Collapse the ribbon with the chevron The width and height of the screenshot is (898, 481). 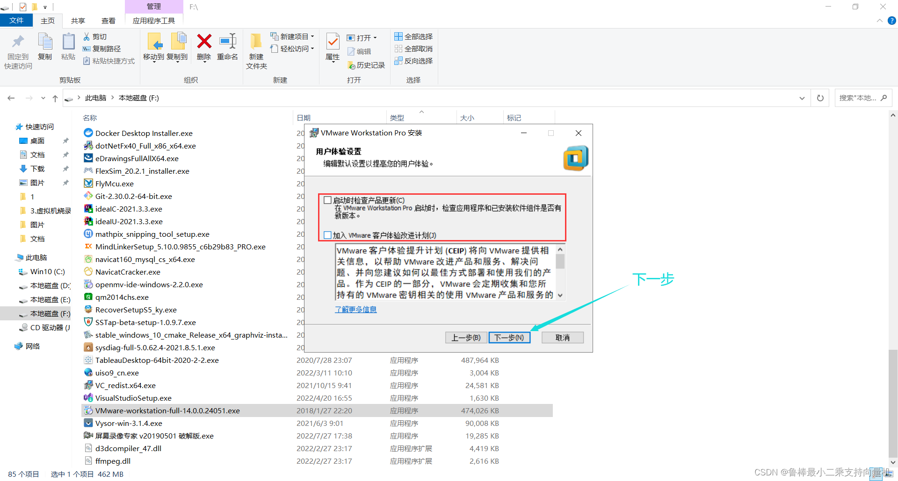pyautogui.click(x=879, y=21)
